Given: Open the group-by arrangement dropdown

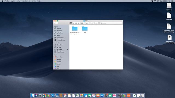Looking at the screenshot, I should [x=83, y=23].
